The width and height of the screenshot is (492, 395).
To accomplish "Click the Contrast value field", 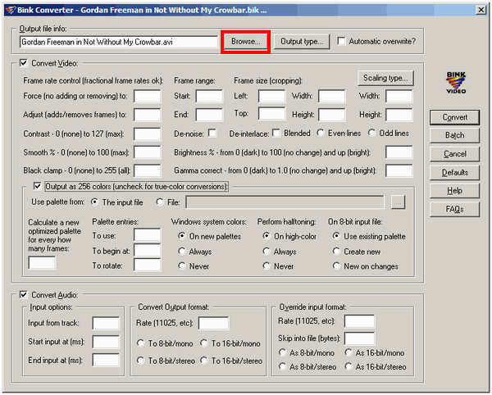I will [147, 134].
